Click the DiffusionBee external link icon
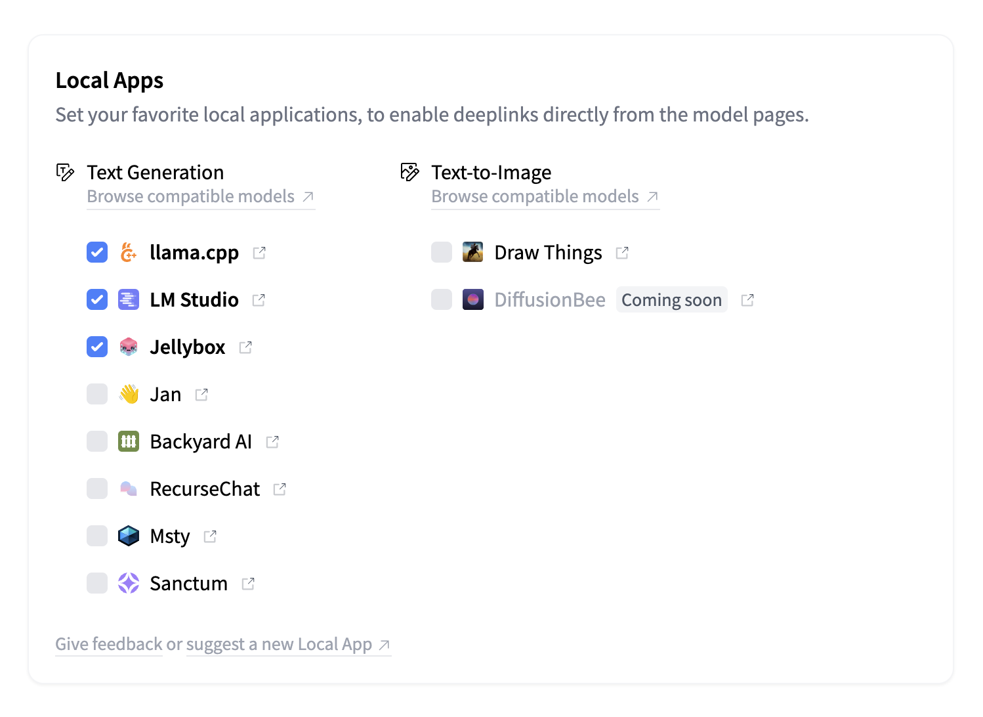The height and width of the screenshot is (717, 983). tap(747, 300)
